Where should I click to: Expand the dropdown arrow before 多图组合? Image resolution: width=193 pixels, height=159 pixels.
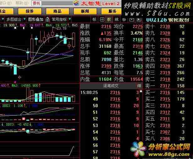pos(3,19)
